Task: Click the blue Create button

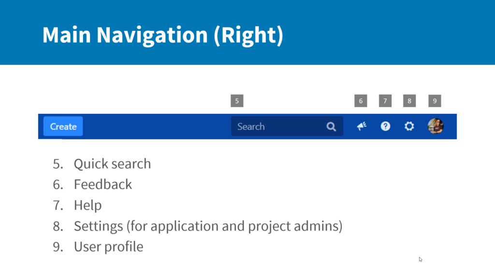Action: point(63,126)
